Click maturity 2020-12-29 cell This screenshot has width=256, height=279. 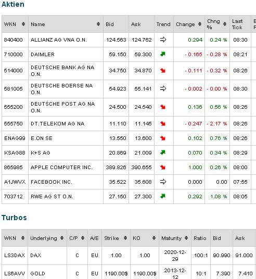coord(175,256)
